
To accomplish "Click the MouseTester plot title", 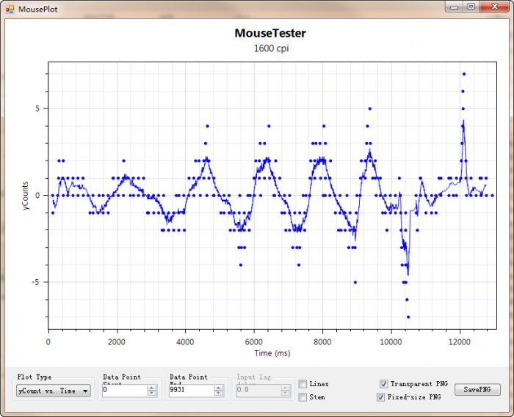I will (270, 33).
